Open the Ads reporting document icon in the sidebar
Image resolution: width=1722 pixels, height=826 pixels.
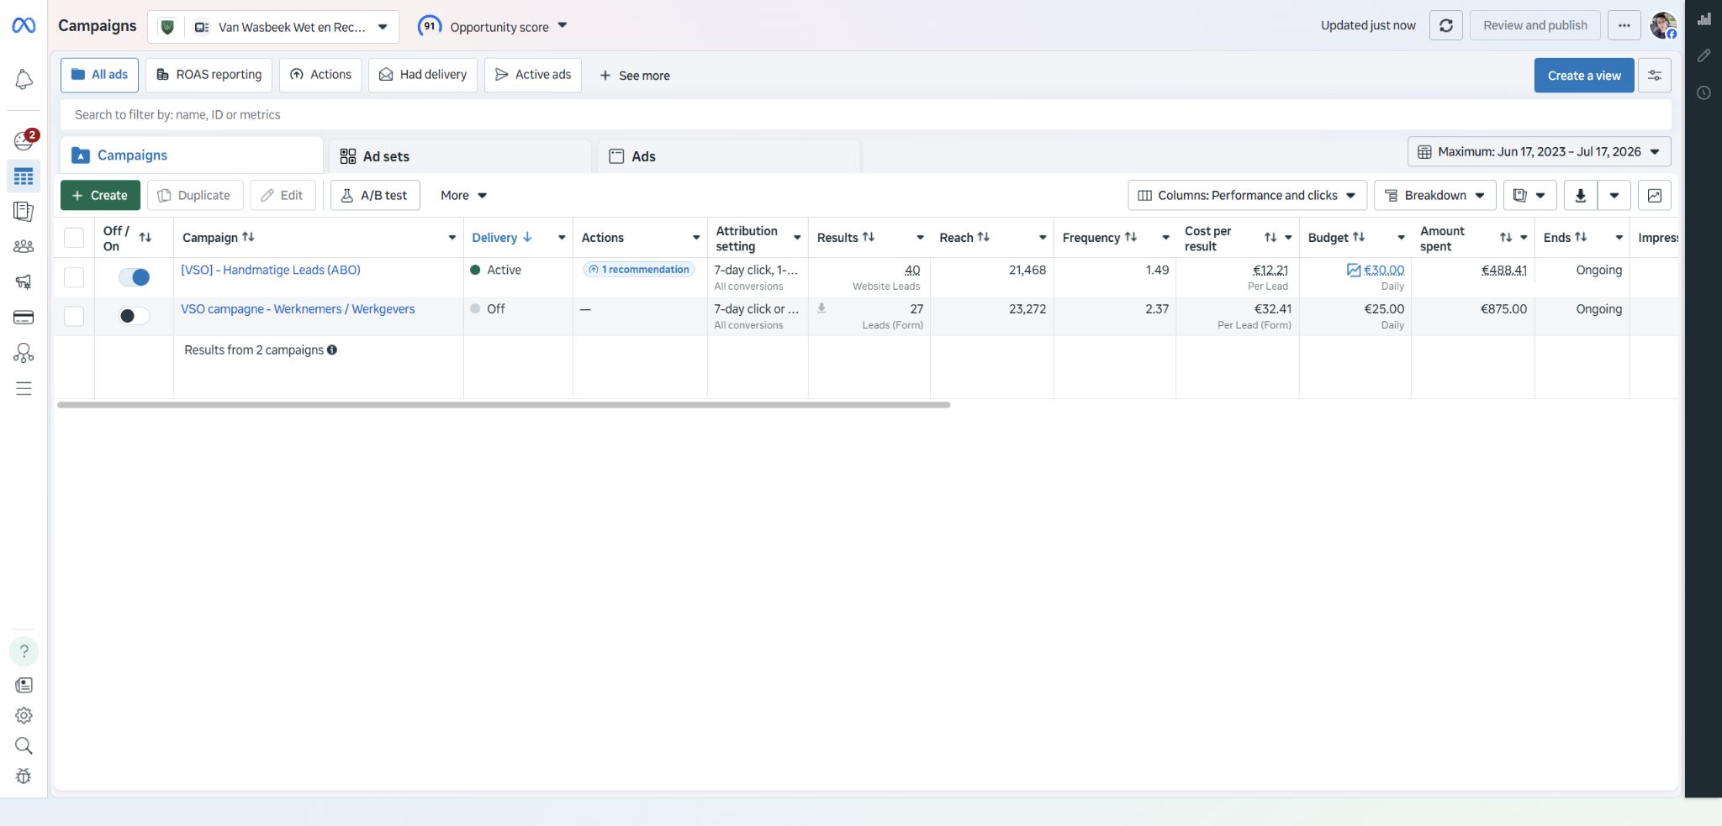click(24, 212)
